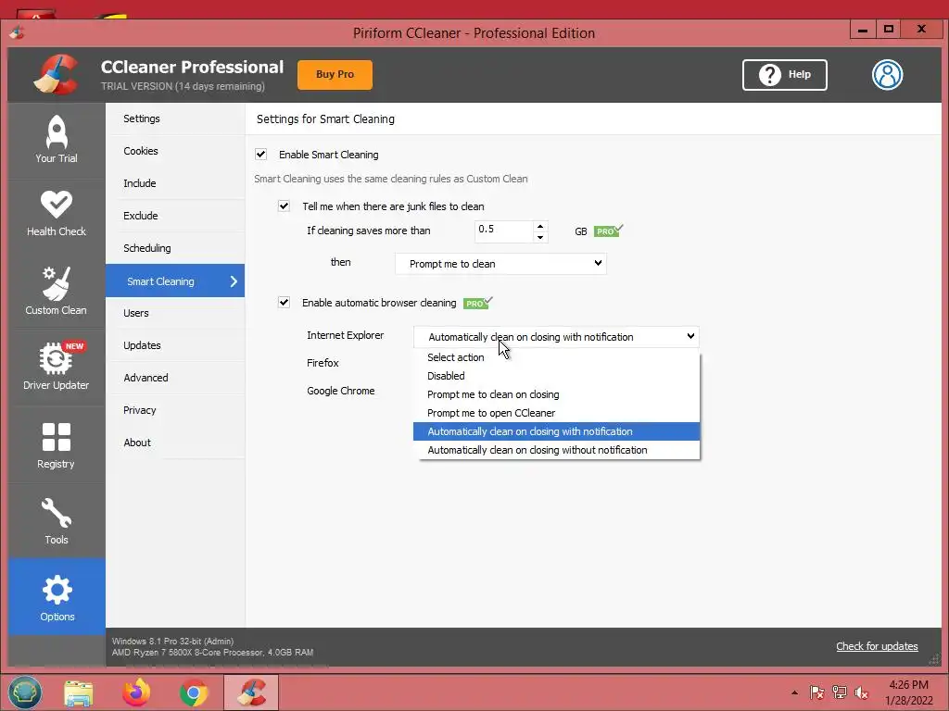The width and height of the screenshot is (949, 711).
Task: Click the muted volume tray icon
Action: coord(861,692)
